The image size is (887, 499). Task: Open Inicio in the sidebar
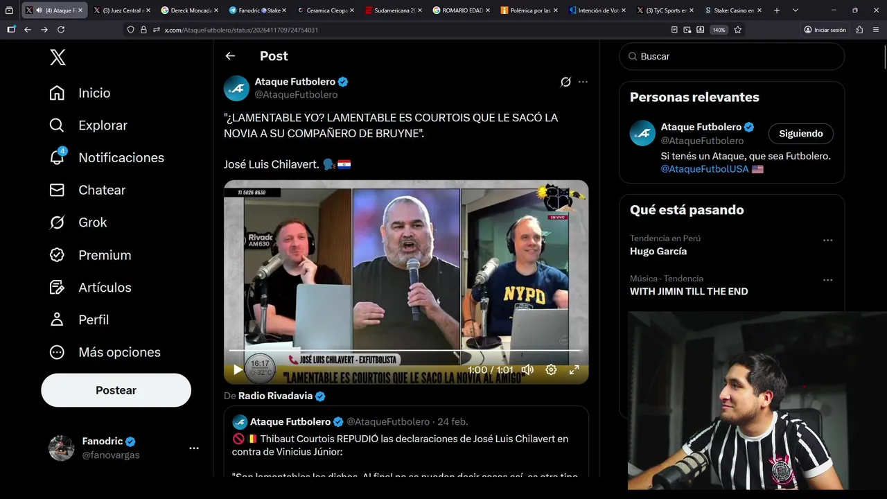(80, 93)
